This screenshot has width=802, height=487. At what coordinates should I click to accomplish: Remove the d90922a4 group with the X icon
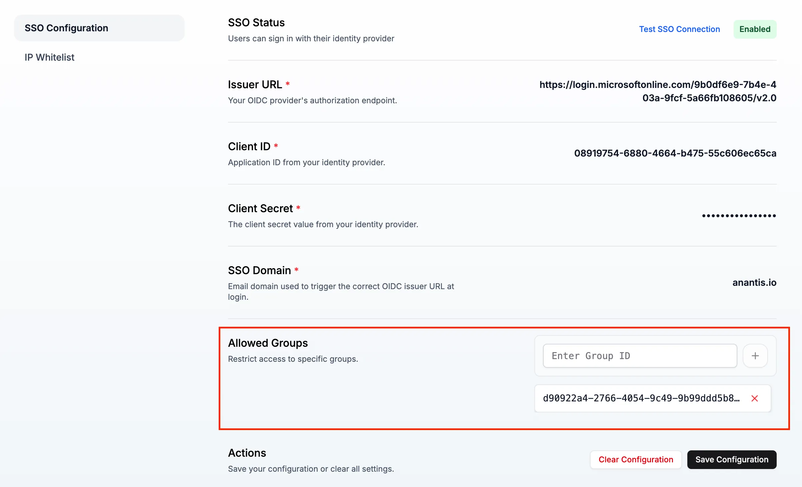coord(755,398)
